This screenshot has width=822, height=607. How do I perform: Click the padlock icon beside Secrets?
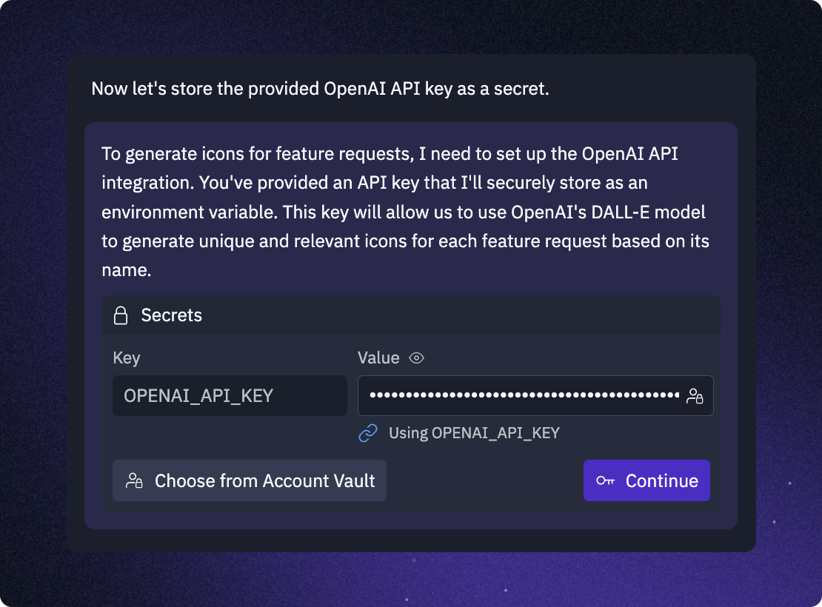(x=121, y=315)
